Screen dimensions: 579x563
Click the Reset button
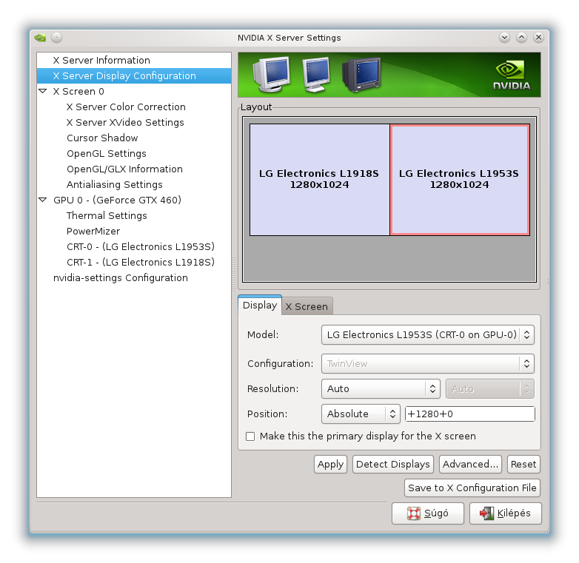(523, 464)
